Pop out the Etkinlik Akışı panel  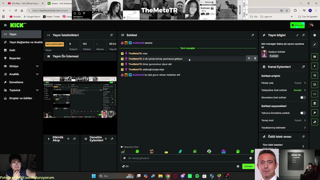pyautogui.click(x=74, y=139)
